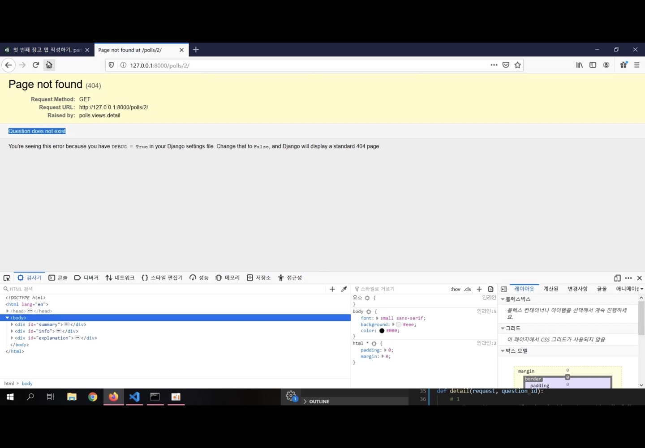Screen dimensions: 645x448
Task: Switch to the 레이아웃 layout sidebar tab
Action: (524, 289)
